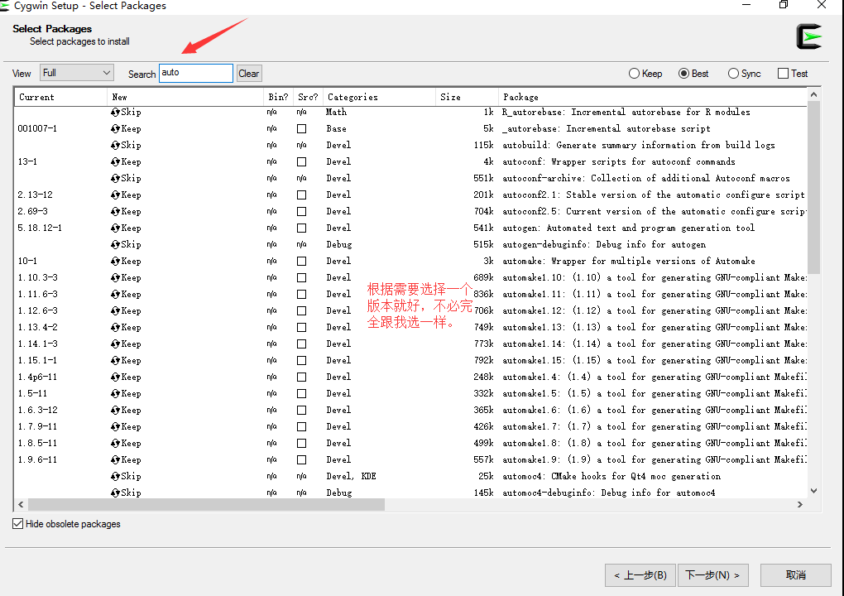The height and width of the screenshot is (596, 844).
Task: Cycle the action icon for autobuild
Action: [115, 146]
